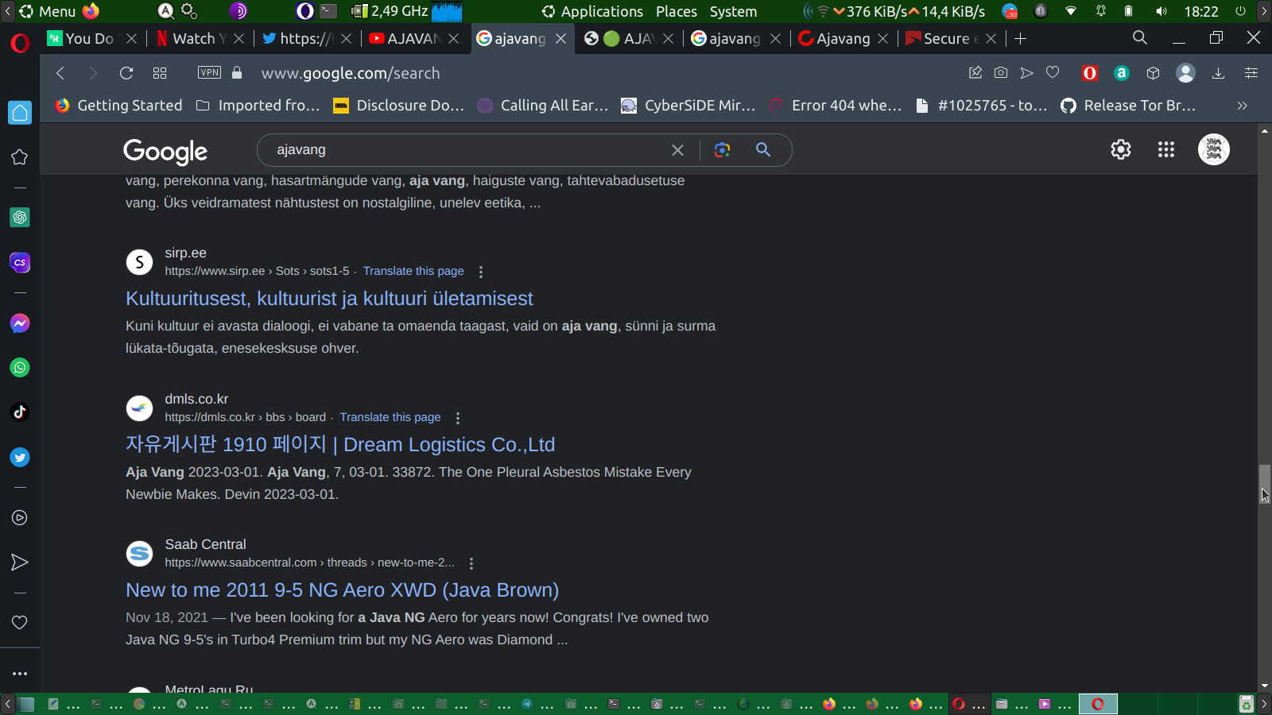Open the My Flow sidebar icon
Screen dimensions: 1272x715
pos(20,562)
